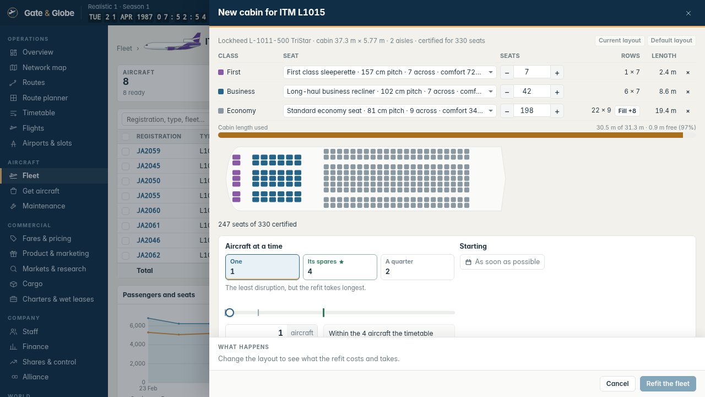The width and height of the screenshot is (705, 397).
Task: Open Route planner via its sidebar icon
Action: click(x=13, y=98)
